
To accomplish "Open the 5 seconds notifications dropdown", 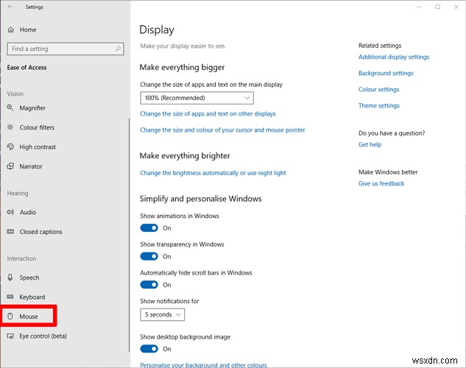I will click(162, 314).
